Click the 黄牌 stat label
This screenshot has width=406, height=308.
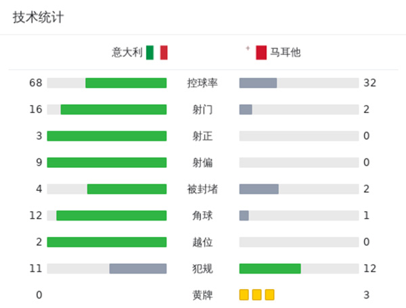202,295
